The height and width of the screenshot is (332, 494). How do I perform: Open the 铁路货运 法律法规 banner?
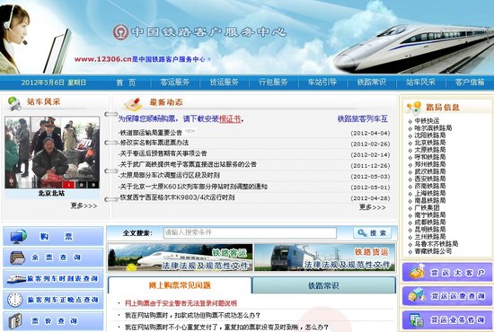pyautogui.click(x=324, y=258)
